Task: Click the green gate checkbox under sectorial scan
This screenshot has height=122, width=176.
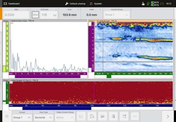Action: coord(109,76)
